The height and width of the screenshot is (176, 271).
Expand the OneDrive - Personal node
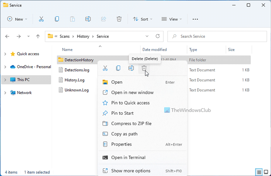[x=5, y=67]
